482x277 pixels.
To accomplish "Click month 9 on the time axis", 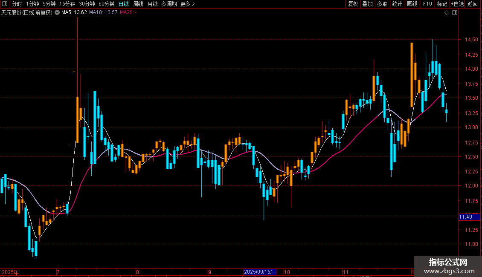I will click(209, 272).
